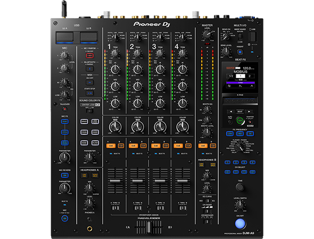This screenshot has height=239, width=314.
Task: Click the channel 2 fader cap
Action: (x=138, y=181)
